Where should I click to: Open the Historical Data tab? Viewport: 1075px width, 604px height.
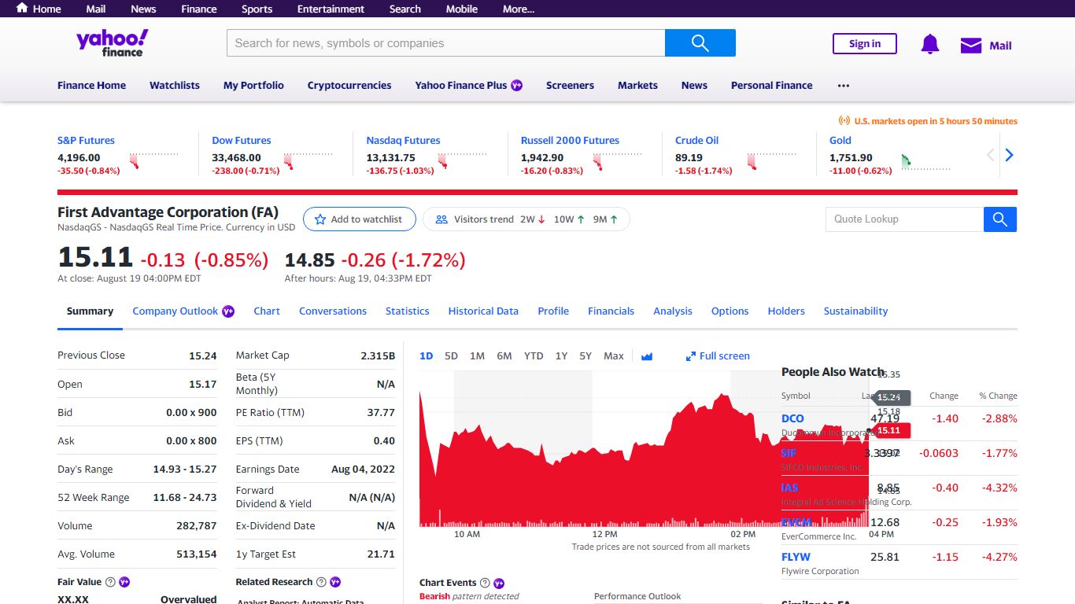coord(483,311)
